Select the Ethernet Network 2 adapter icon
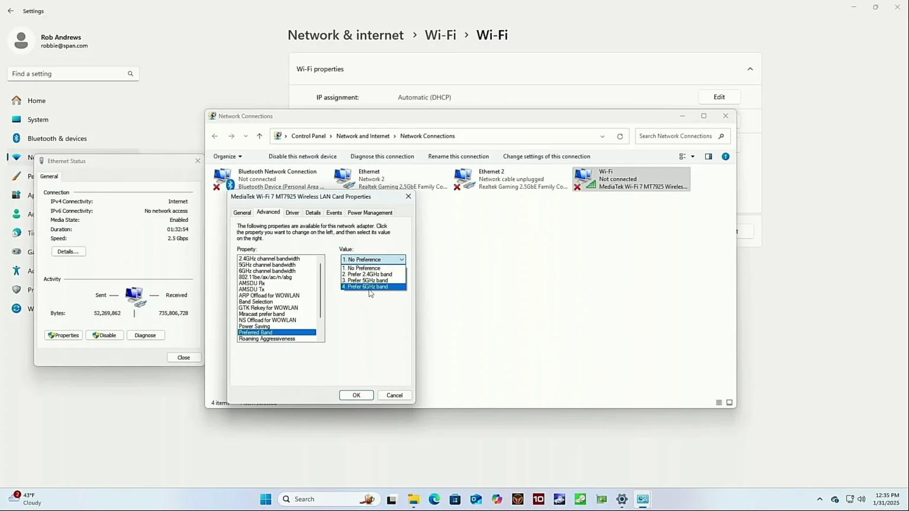 click(344, 179)
